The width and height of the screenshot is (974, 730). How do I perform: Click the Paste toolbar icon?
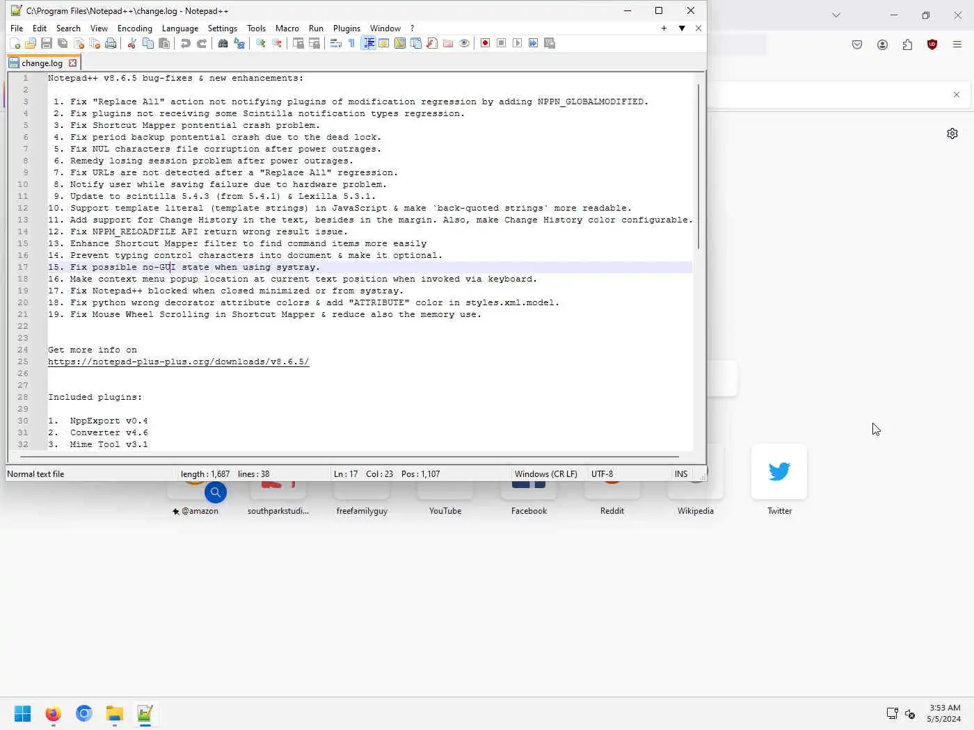164,43
